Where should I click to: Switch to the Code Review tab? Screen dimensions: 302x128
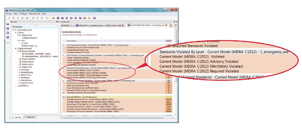coord(100,25)
